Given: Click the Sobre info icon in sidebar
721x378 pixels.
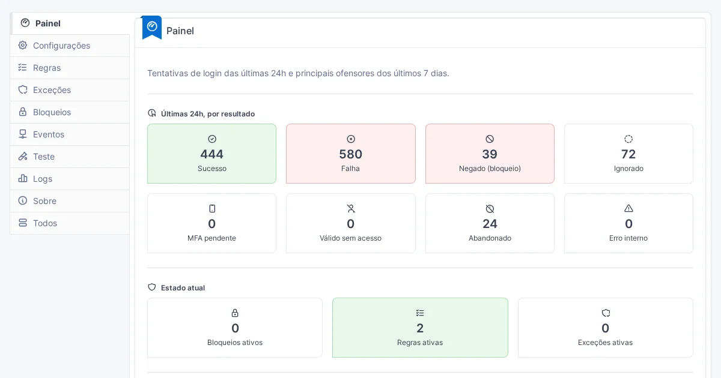Looking at the screenshot, I should 23,200.
